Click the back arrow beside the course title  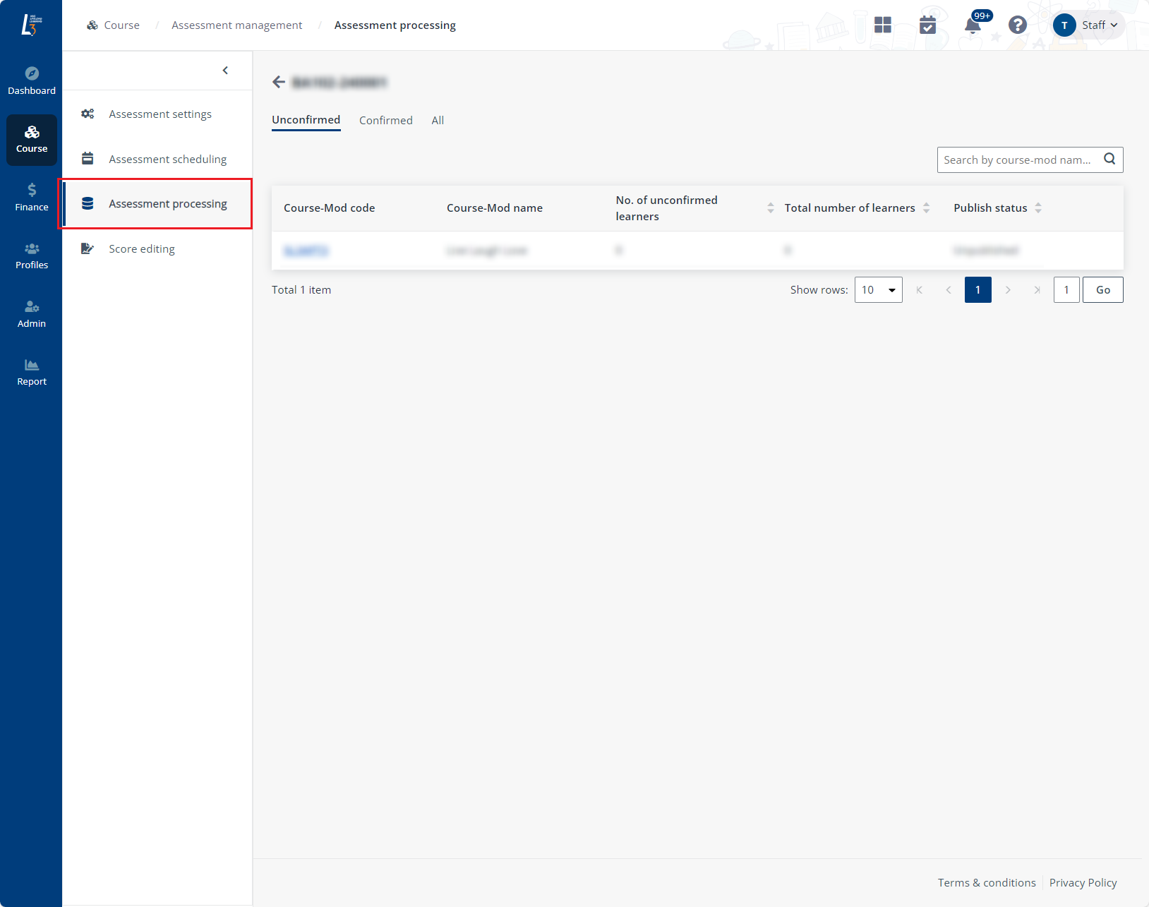(279, 83)
